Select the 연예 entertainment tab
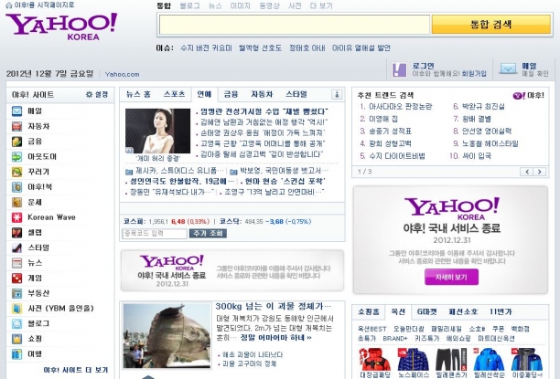 click(204, 94)
